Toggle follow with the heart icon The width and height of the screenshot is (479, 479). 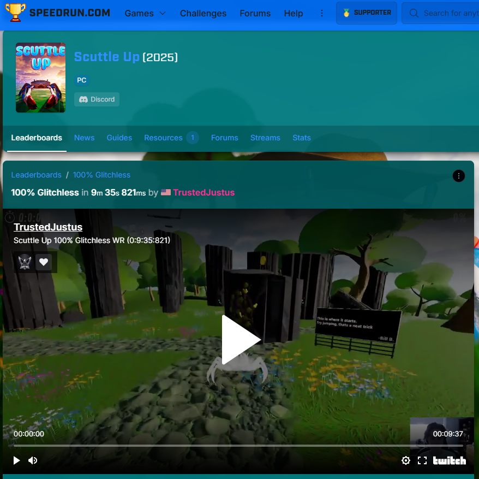coord(44,262)
